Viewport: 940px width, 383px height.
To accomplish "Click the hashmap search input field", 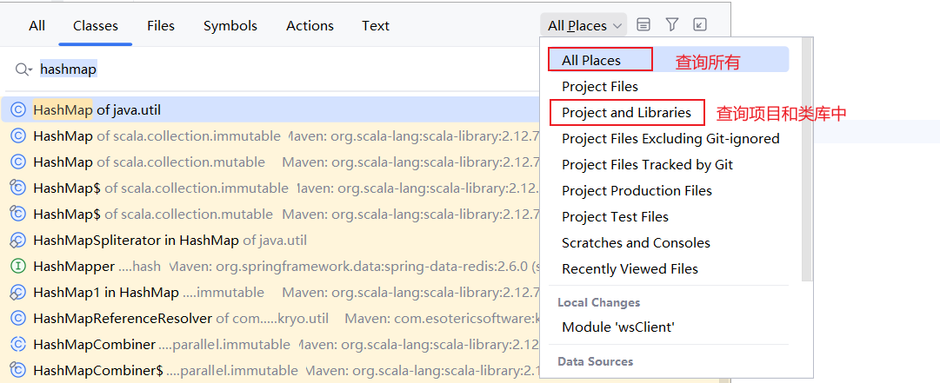I will click(x=261, y=69).
